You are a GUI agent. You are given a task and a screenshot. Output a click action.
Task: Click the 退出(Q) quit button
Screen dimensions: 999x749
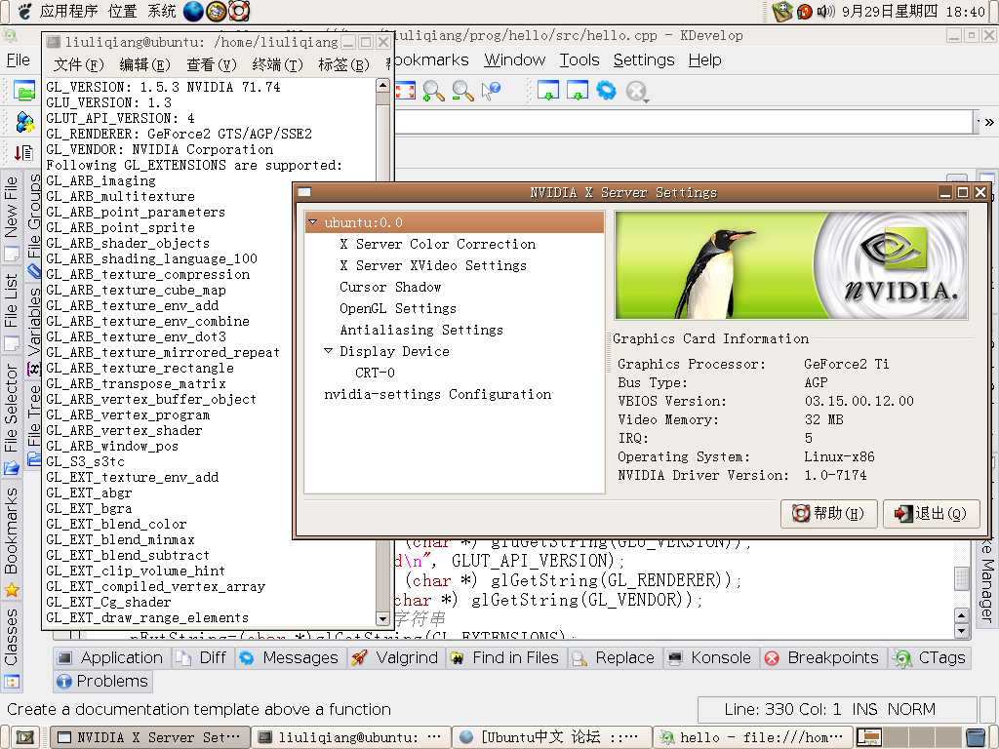point(931,513)
